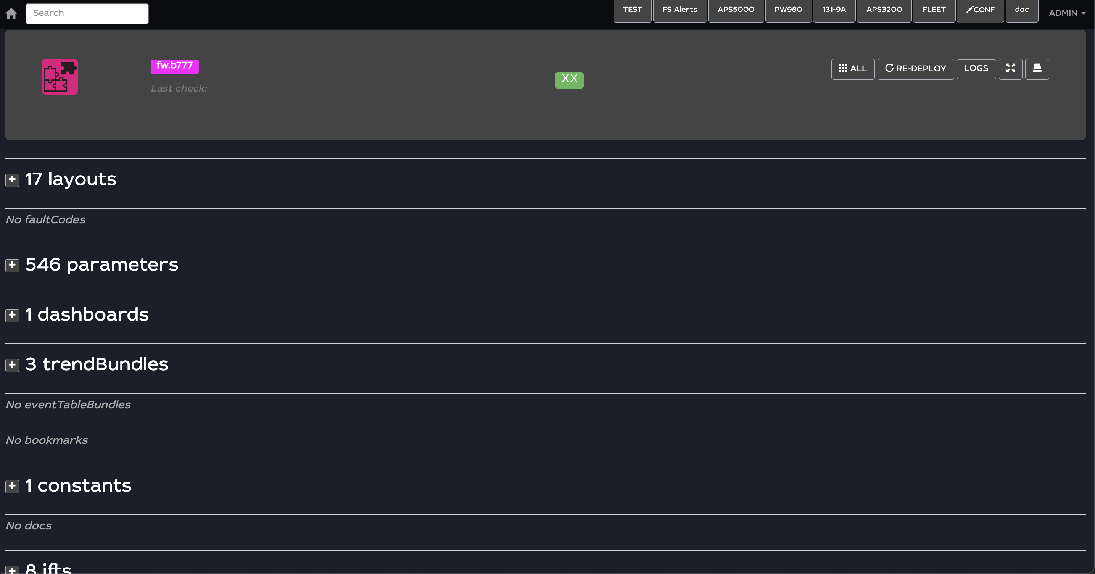Open the CONF edit tab
The image size is (1095, 574).
[980, 10]
